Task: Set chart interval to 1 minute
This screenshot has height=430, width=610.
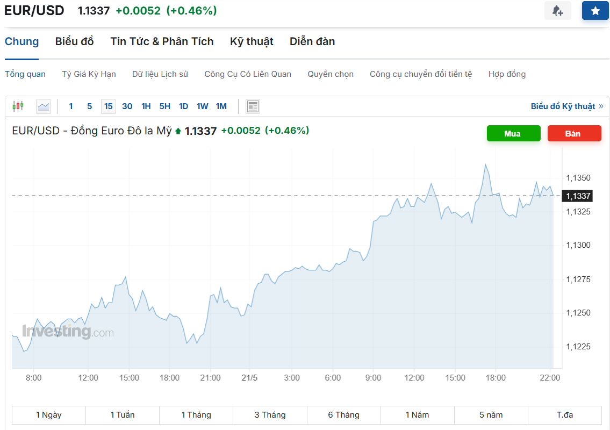Action: coord(71,106)
